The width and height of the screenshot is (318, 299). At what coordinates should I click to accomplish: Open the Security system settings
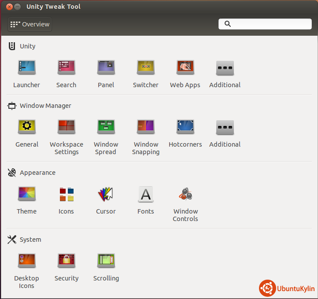click(66, 261)
